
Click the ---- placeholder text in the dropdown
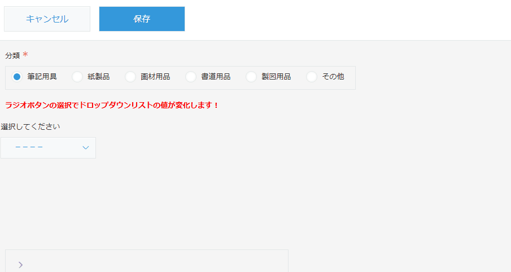pos(29,148)
